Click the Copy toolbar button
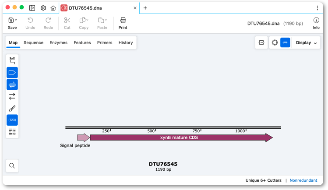 [84, 23]
